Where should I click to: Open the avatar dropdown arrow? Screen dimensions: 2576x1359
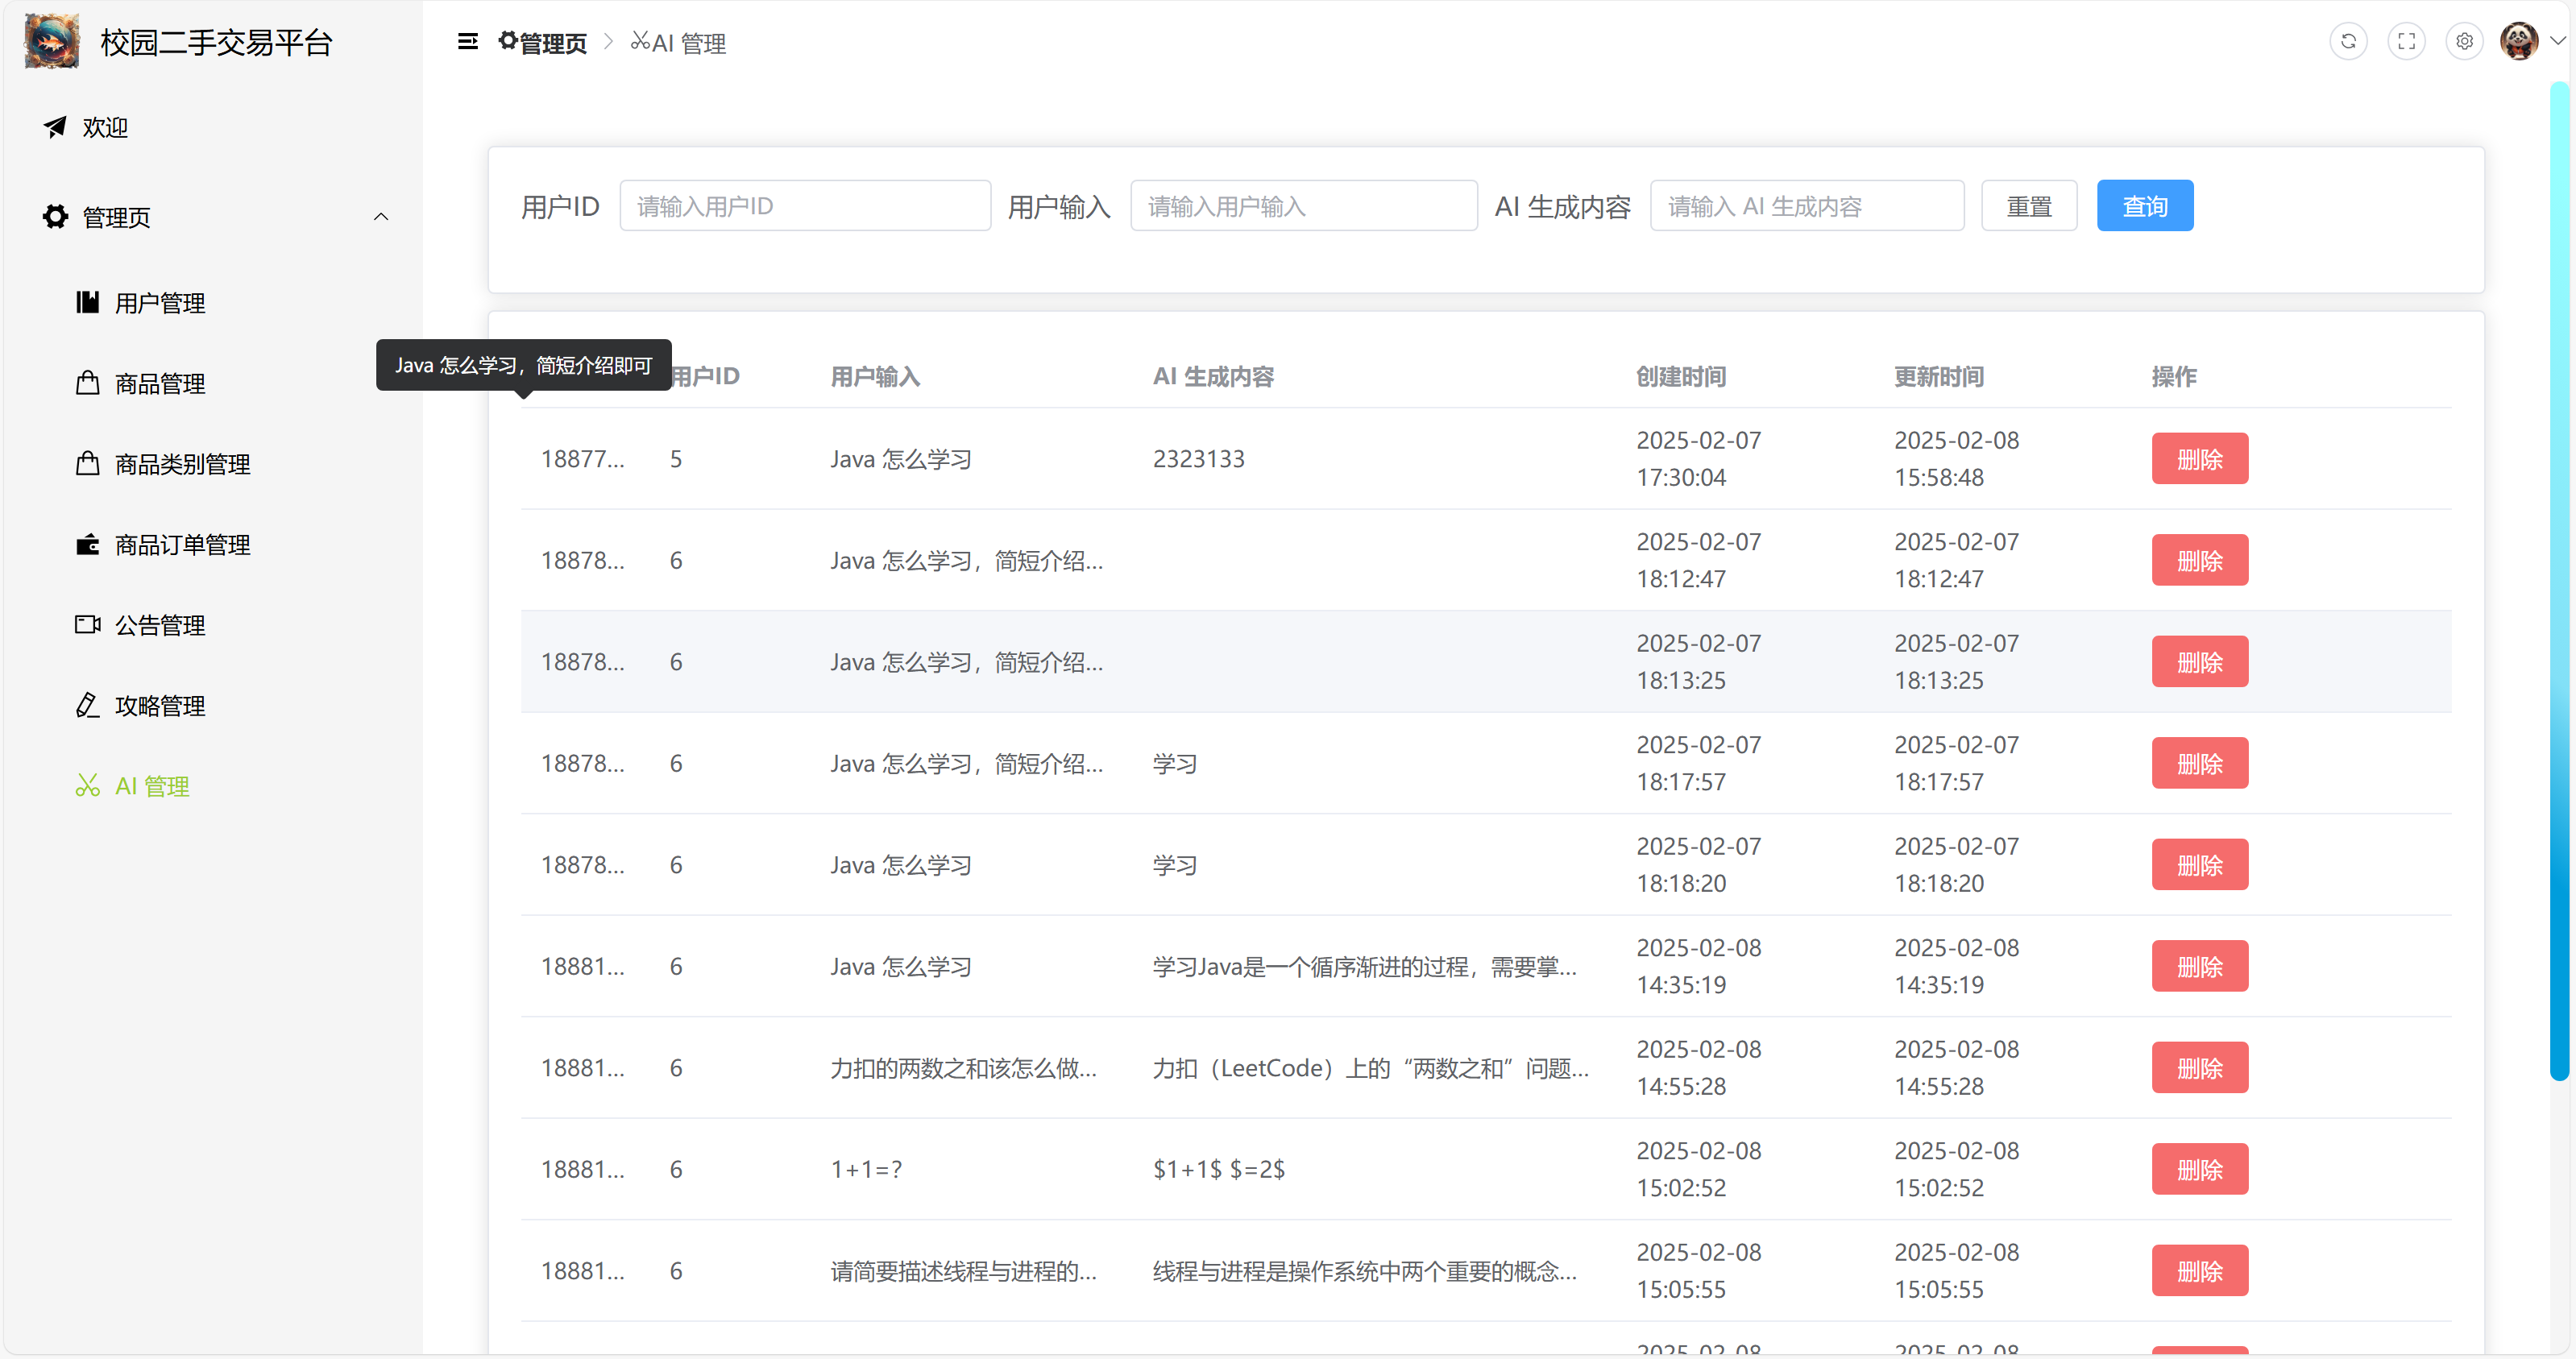[x=2558, y=42]
